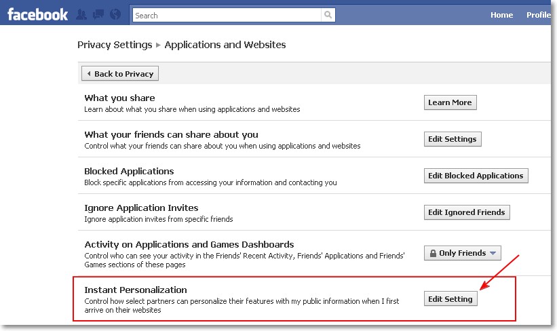This screenshot has height=331, width=557.
Task: Go to Home in top bar
Action: 501,15
